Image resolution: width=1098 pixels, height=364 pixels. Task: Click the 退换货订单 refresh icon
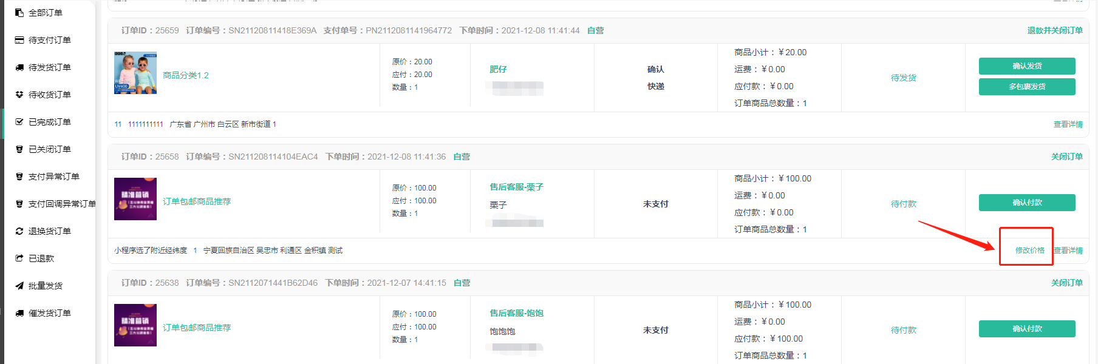tap(19, 231)
